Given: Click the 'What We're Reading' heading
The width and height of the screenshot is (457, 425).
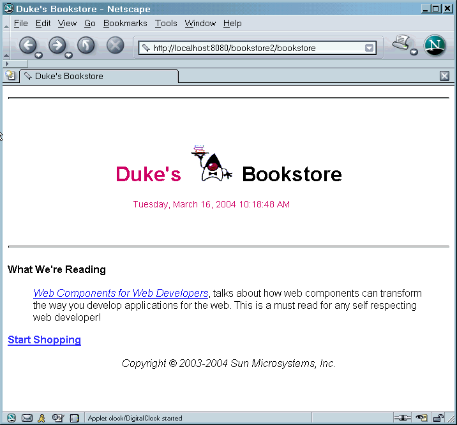Looking at the screenshot, I should pos(57,269).
